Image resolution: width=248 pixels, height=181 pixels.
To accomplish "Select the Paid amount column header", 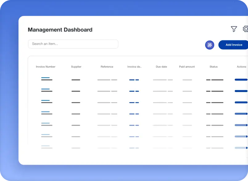I will click(187, 67).
